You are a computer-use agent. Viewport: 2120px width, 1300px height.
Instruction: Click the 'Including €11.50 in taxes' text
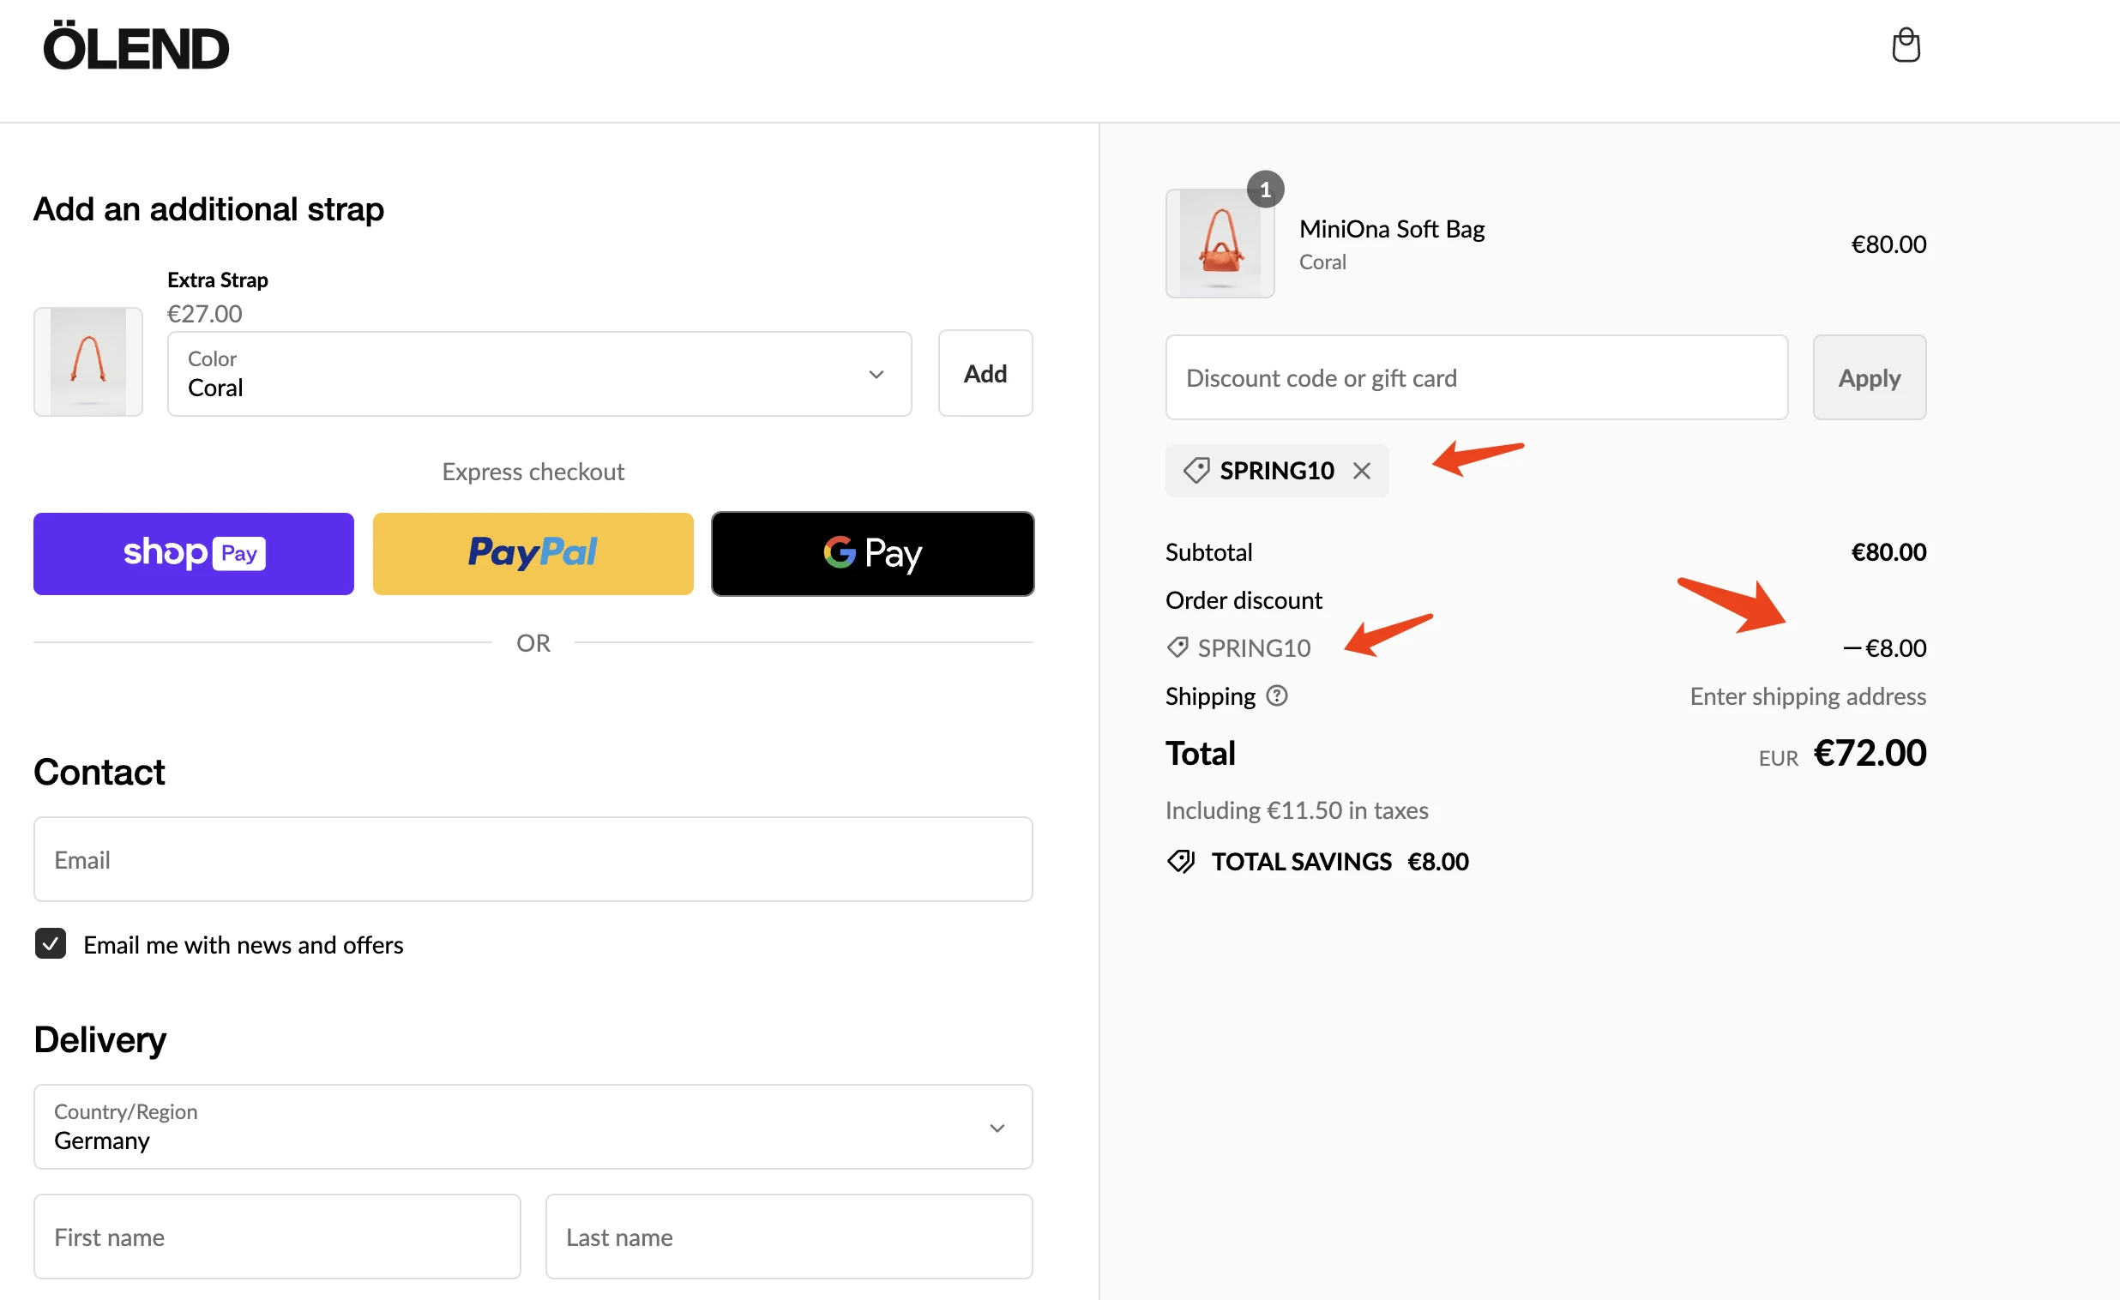click(x=1297, y=809)
